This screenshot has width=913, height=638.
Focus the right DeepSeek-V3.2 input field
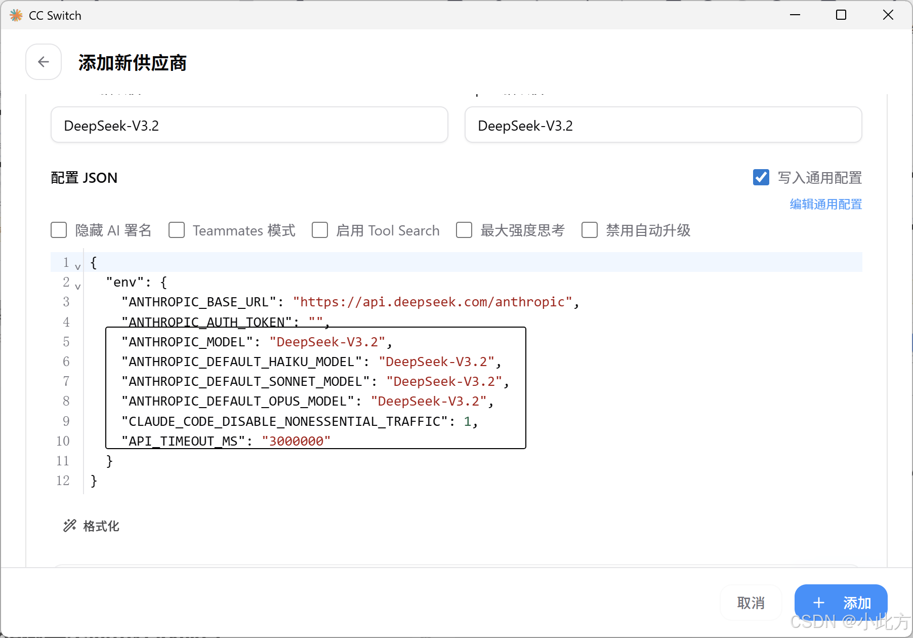[x=663, y=125]
